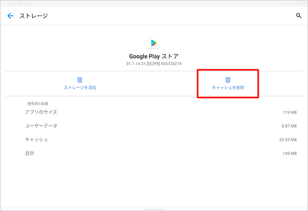Click the 148 MB total value

pyautogui.click(x=290, y=154)
